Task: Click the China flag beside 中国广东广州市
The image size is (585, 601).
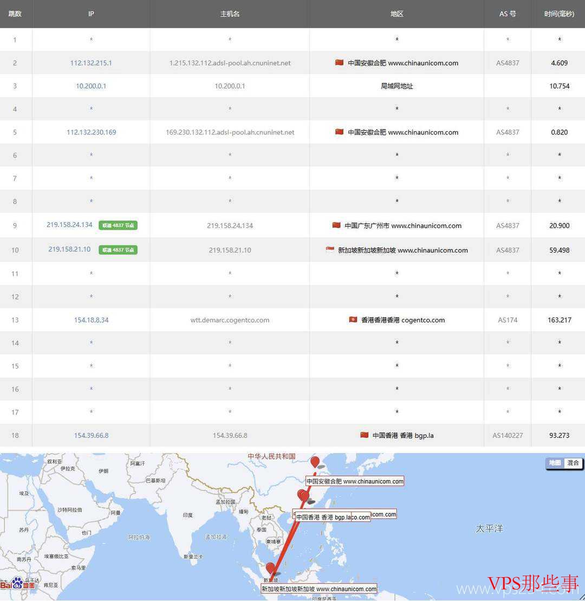Action: tap(336, 225)
